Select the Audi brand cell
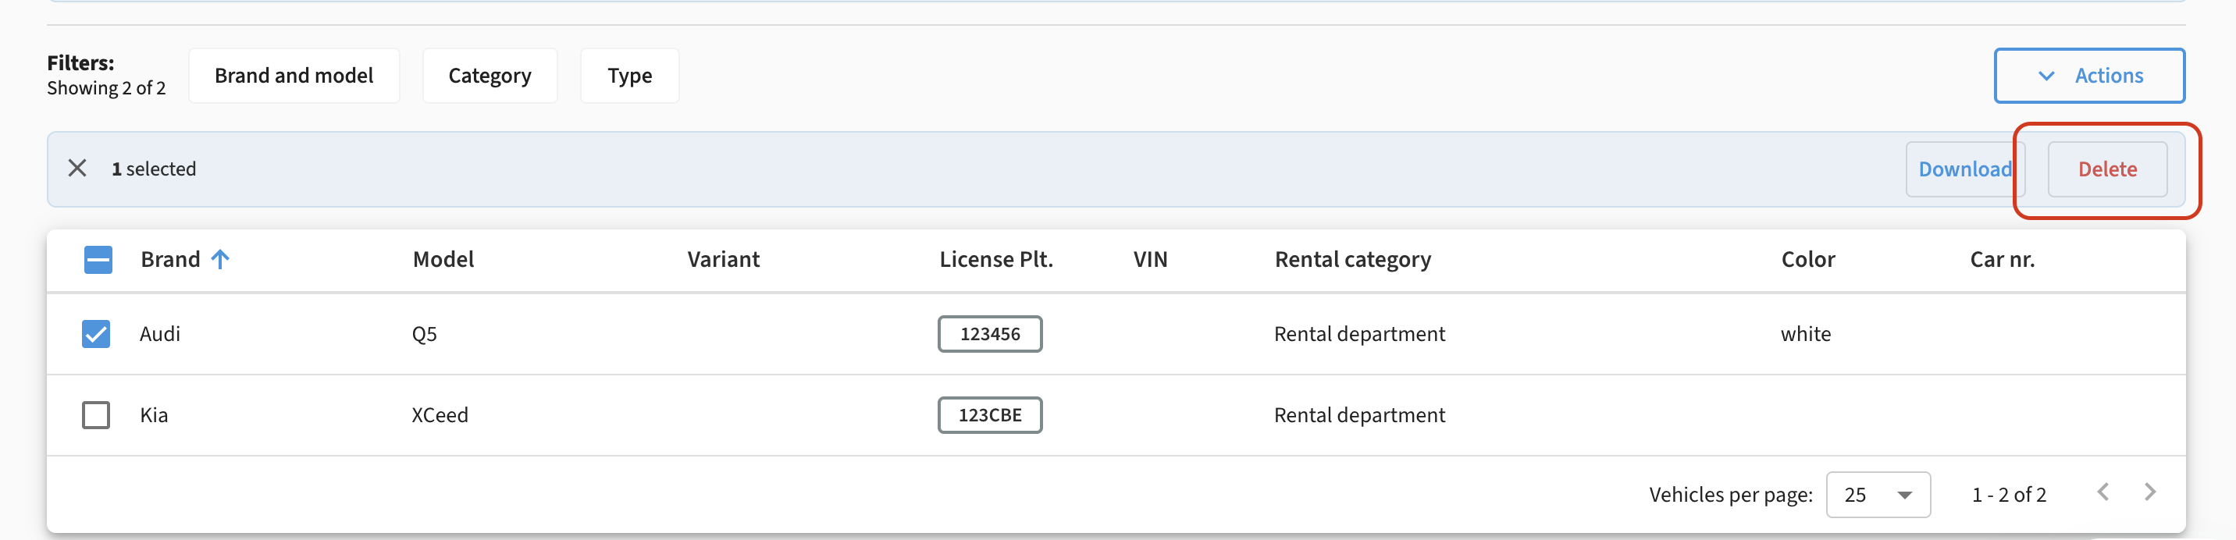The width and height of the screenshot is (2236, 540). (160, 334)
